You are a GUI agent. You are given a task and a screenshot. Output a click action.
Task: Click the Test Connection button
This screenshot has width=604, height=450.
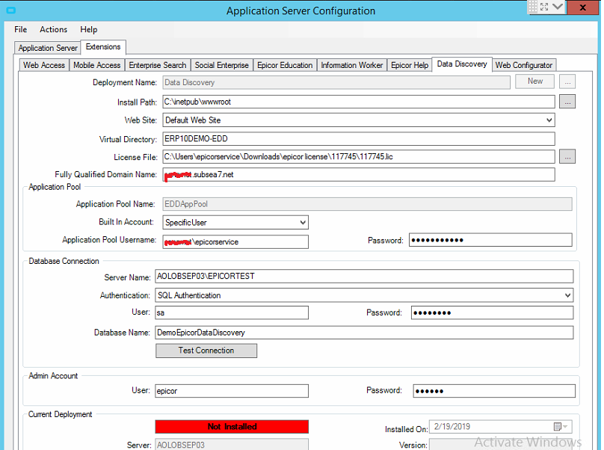click(x=206, y=351)
